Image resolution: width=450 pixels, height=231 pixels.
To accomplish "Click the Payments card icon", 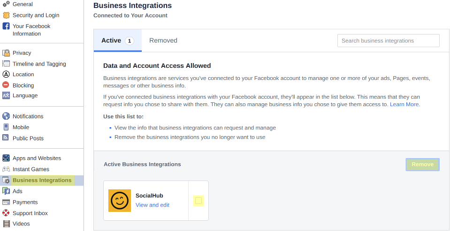I will pyautogui.click(x=6, y=202).
